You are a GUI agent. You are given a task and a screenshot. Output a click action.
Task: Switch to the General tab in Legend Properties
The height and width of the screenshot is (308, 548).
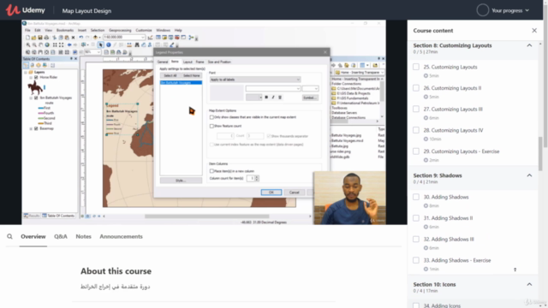163,62
